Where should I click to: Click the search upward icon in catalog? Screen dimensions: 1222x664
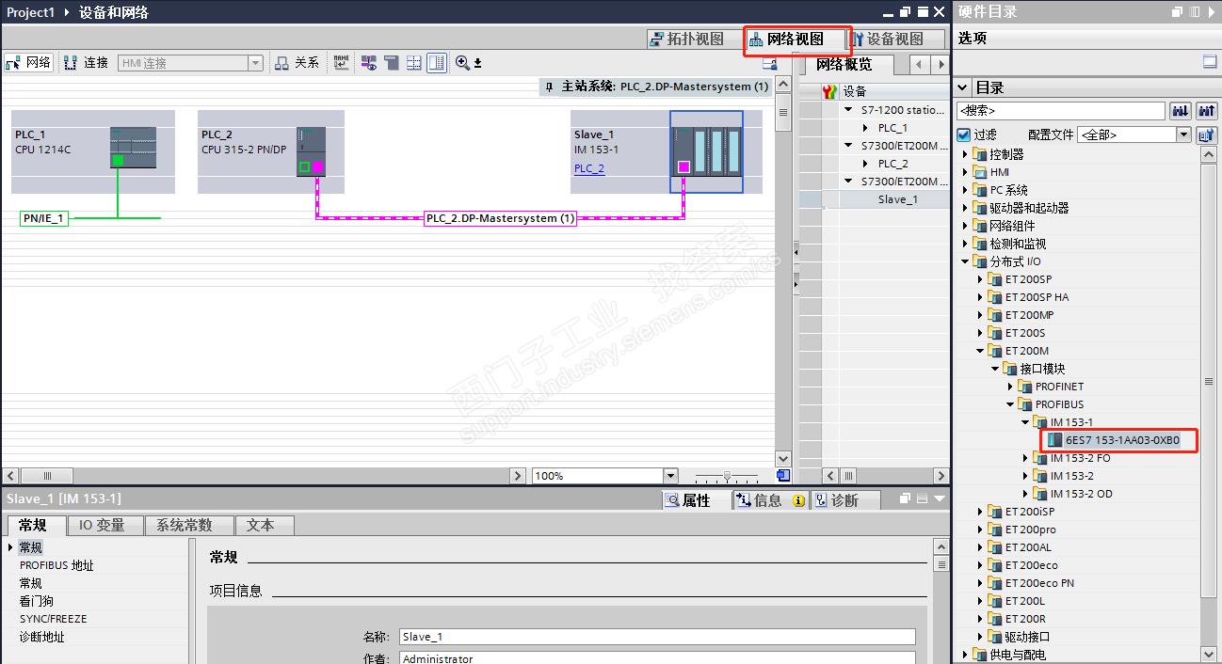[1206, 111]
